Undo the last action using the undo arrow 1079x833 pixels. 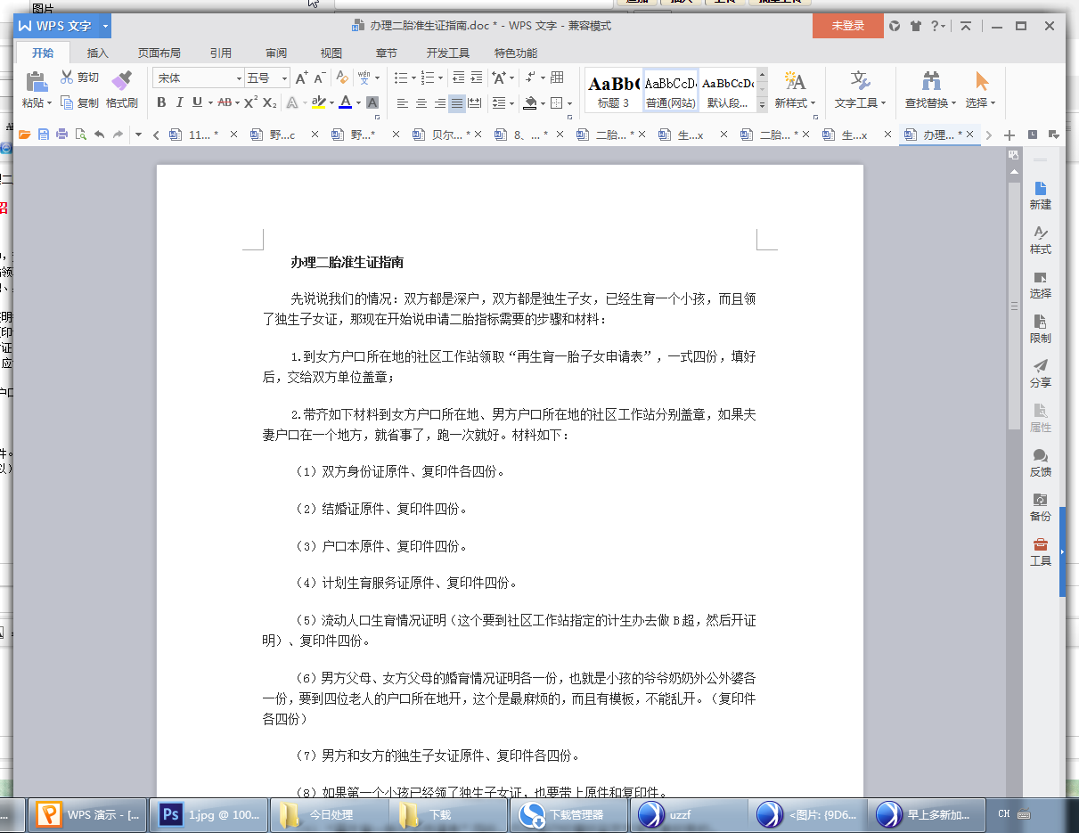point(99,135)
